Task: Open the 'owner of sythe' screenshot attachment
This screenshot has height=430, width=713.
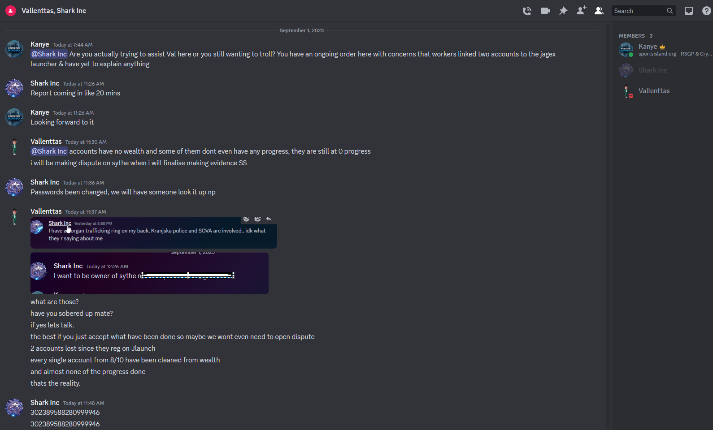Action: (149, 273)
